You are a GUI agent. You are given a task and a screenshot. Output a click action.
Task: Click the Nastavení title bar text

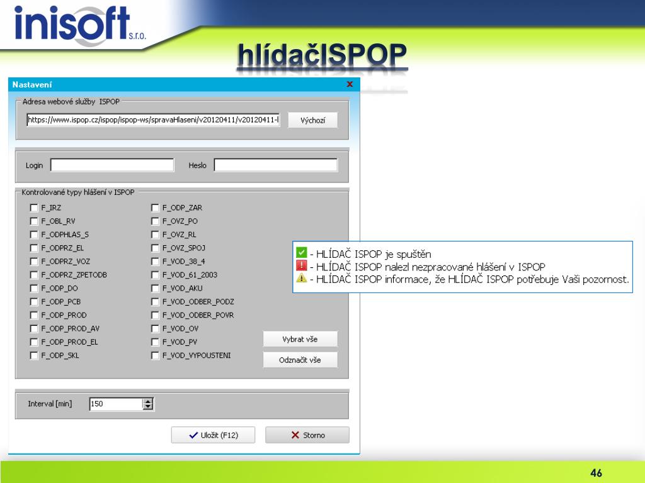(x=32, y=85)
